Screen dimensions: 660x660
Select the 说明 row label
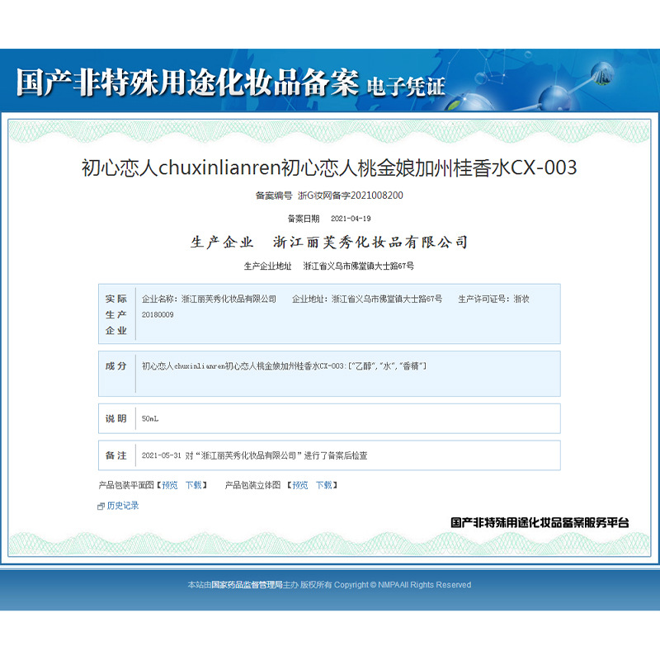116,419
